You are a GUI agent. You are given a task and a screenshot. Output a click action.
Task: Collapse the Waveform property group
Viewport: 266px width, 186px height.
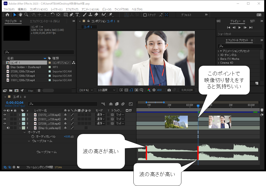(x=29, y=141)
